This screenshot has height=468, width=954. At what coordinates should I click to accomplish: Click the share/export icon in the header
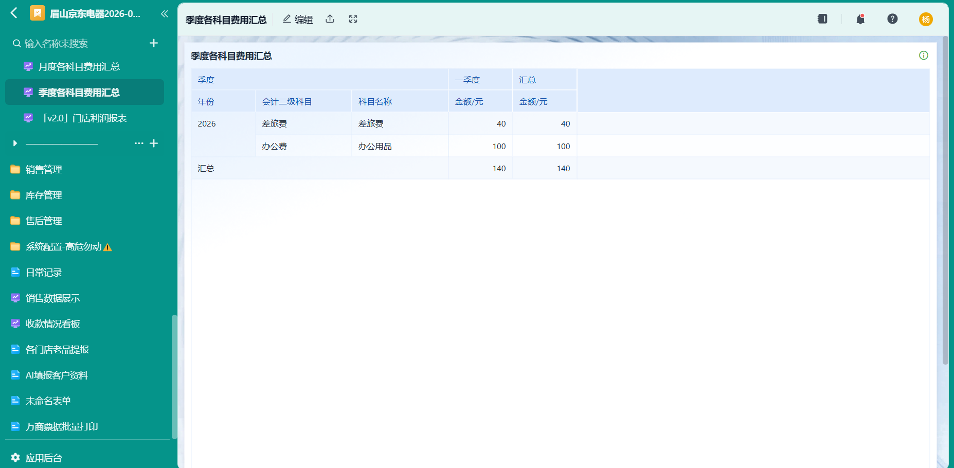(330, 19)
